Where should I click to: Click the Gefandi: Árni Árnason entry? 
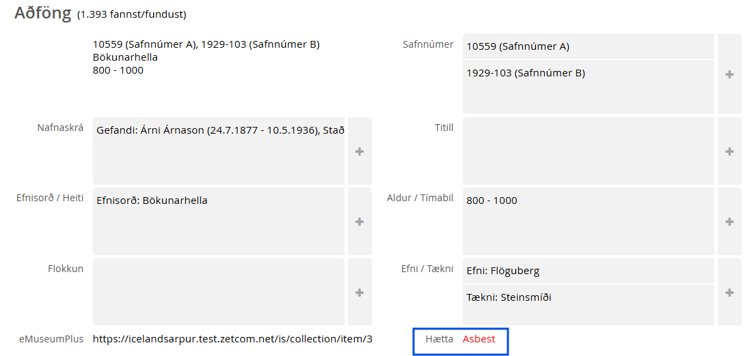(220, 130)
